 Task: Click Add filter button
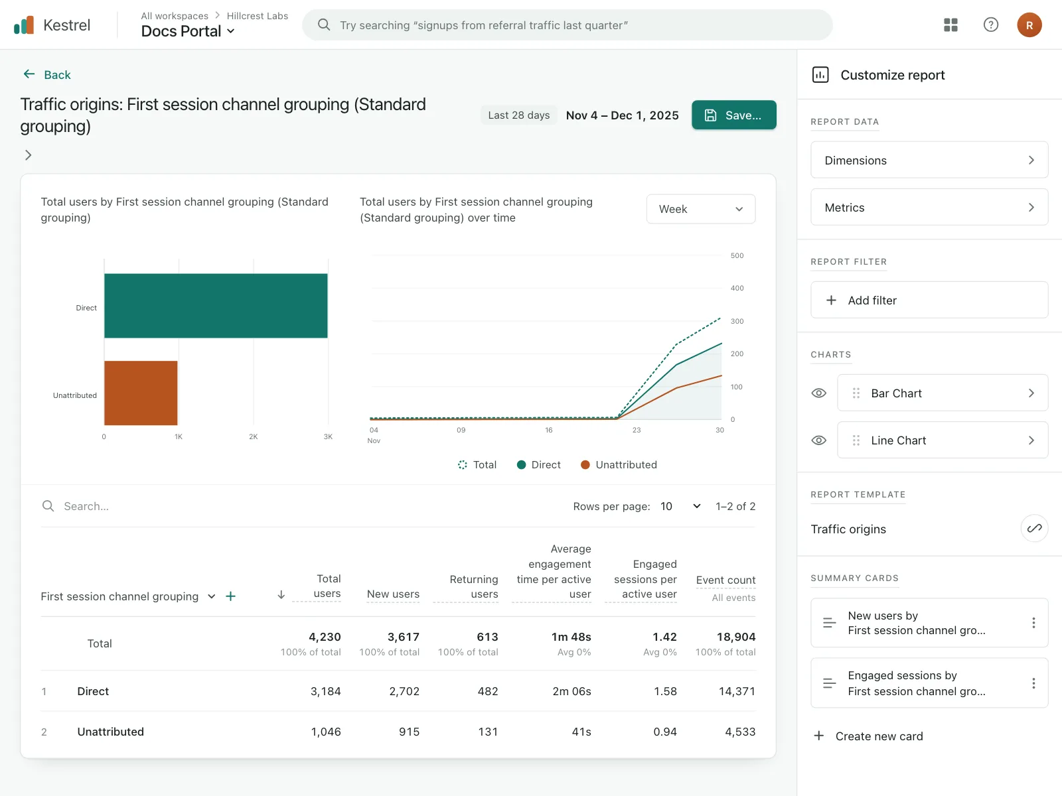point(929,300)
